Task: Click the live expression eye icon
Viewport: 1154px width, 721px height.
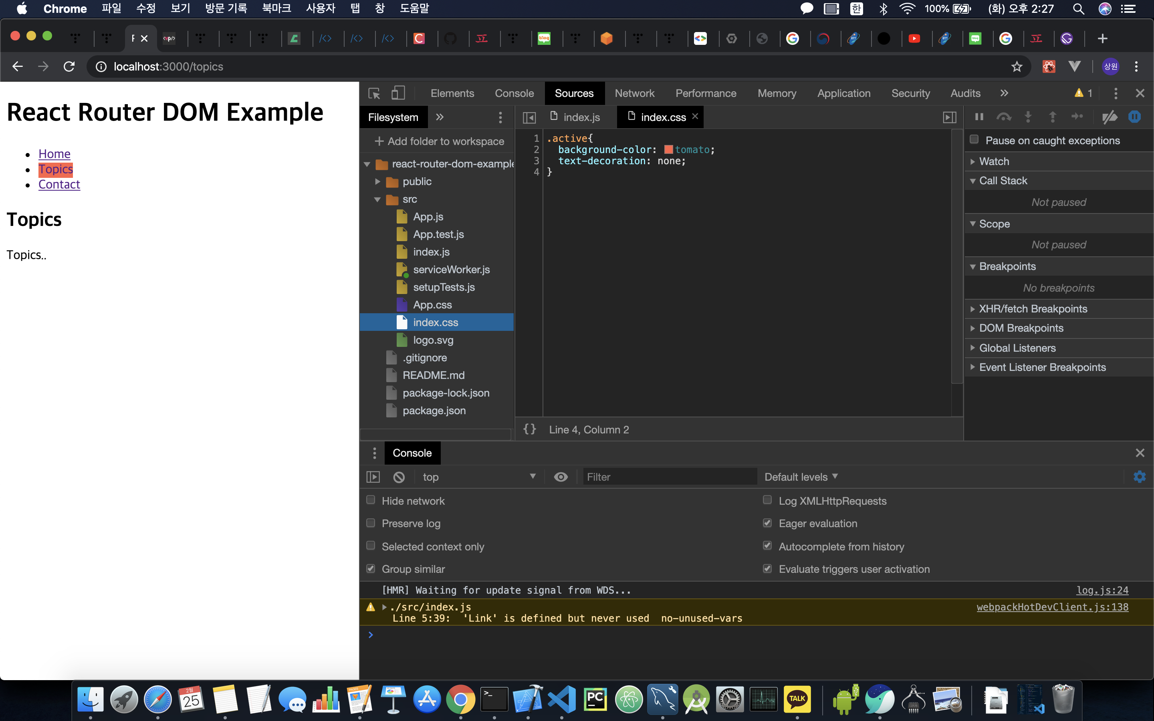Action: (561, 477)
